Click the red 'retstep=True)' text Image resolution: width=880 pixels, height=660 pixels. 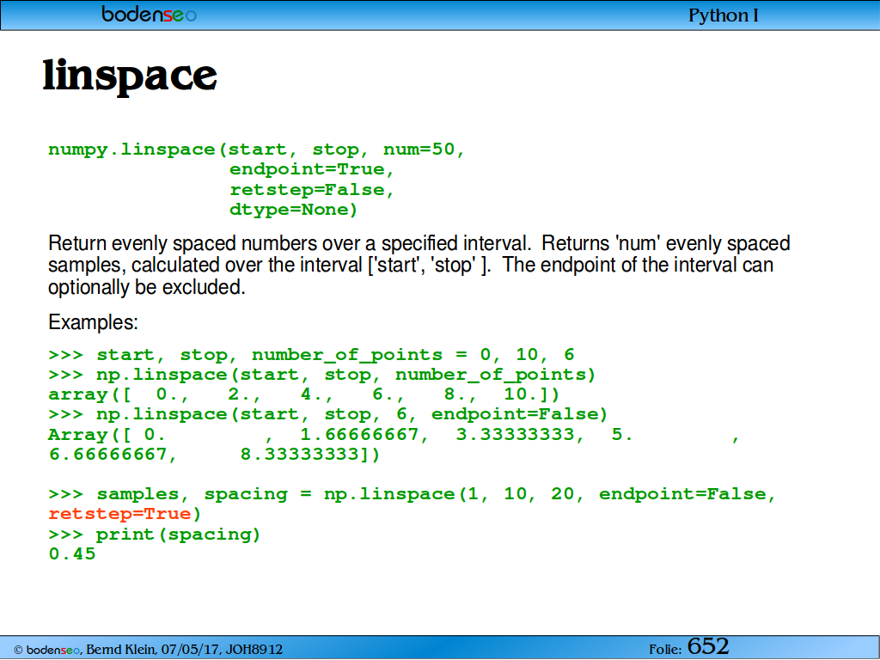coord(125,514)
